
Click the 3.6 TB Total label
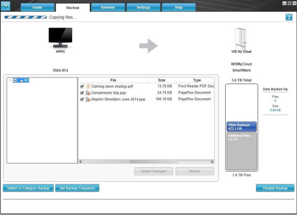(x=241, y=80)
